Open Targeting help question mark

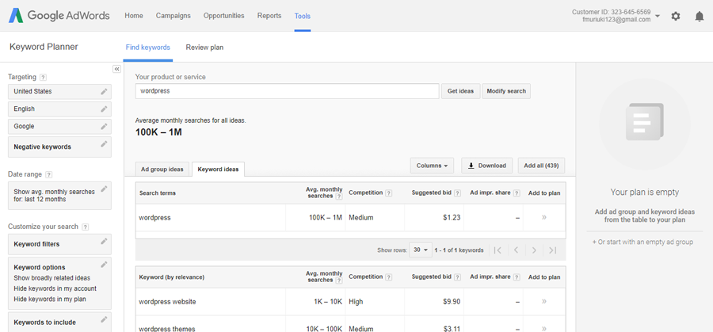(x=43, y=78)
